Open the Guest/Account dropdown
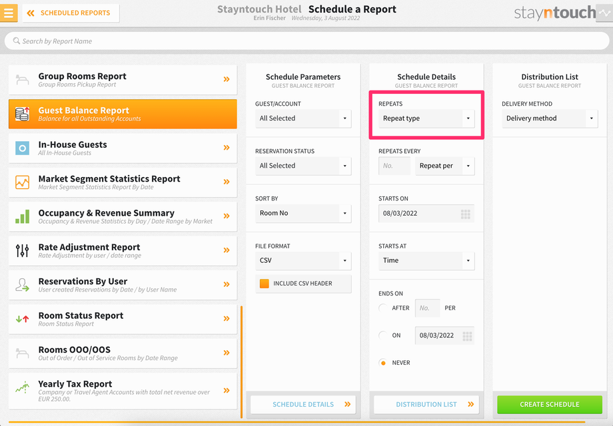Image resolution: width=613 pixels, height=426 pixels. click(303, 118)
